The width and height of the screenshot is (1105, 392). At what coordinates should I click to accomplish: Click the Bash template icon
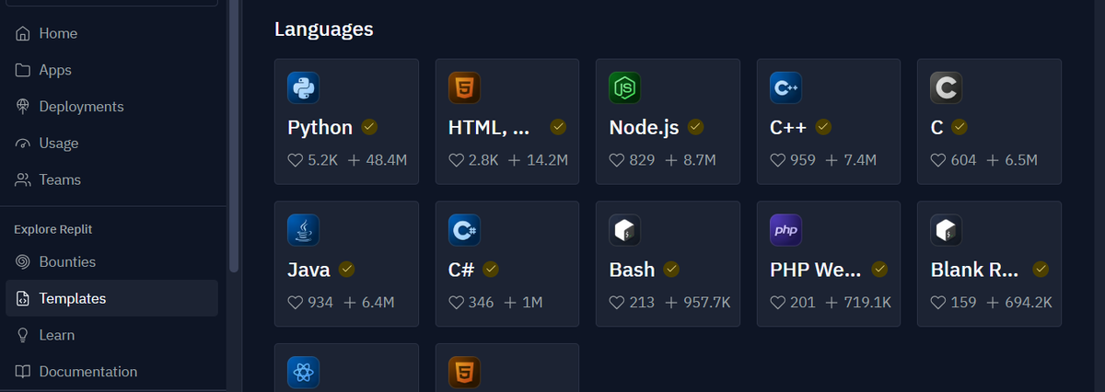(624, 230)
